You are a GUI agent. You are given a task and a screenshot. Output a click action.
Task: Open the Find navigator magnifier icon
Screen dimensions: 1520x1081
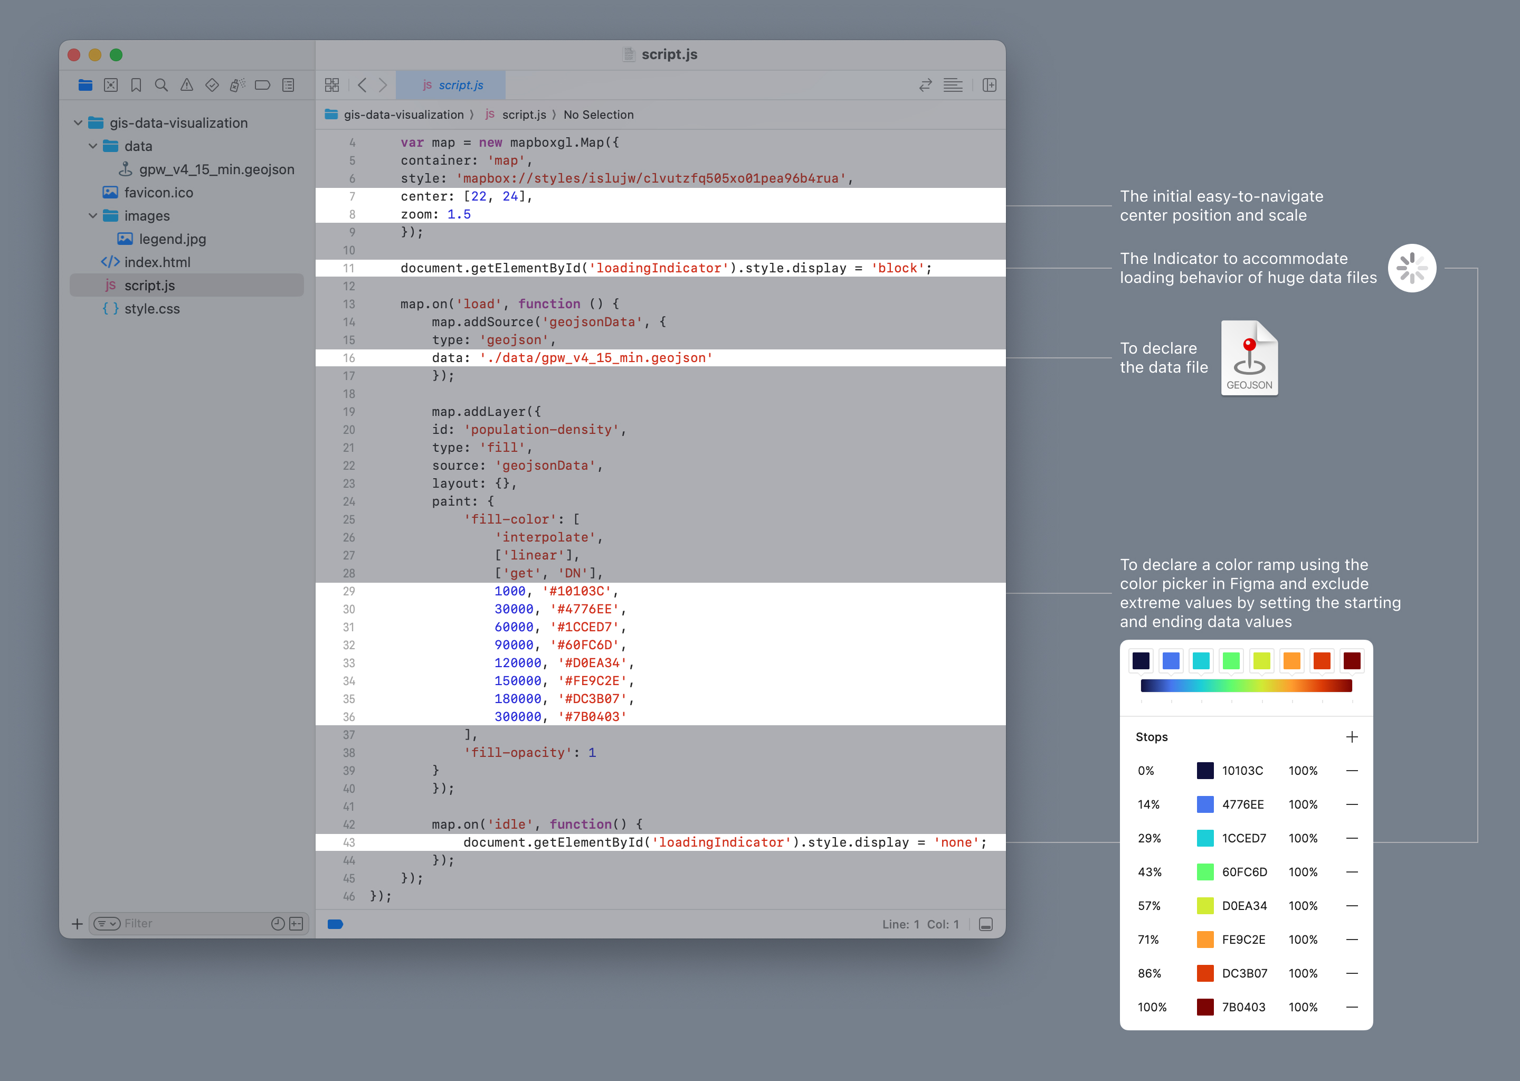[161, 85]
